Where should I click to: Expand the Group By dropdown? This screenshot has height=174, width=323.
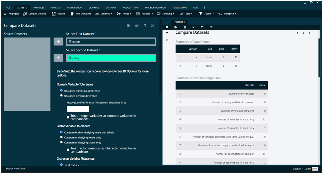click(x=104, y=14)
